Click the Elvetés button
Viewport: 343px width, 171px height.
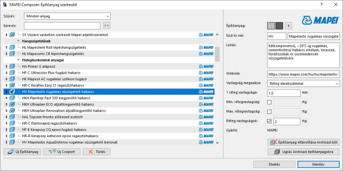pyautogui.click(x=274, y=164)
